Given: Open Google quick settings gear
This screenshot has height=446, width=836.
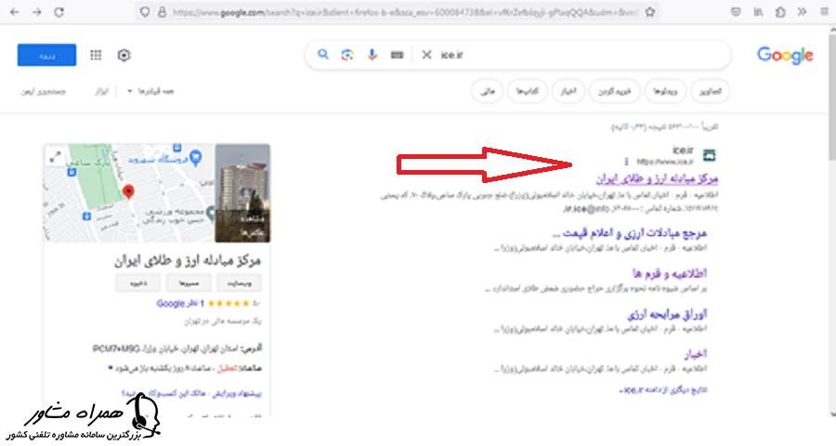Looking at the screenshot, I should (x=124, y=55).
